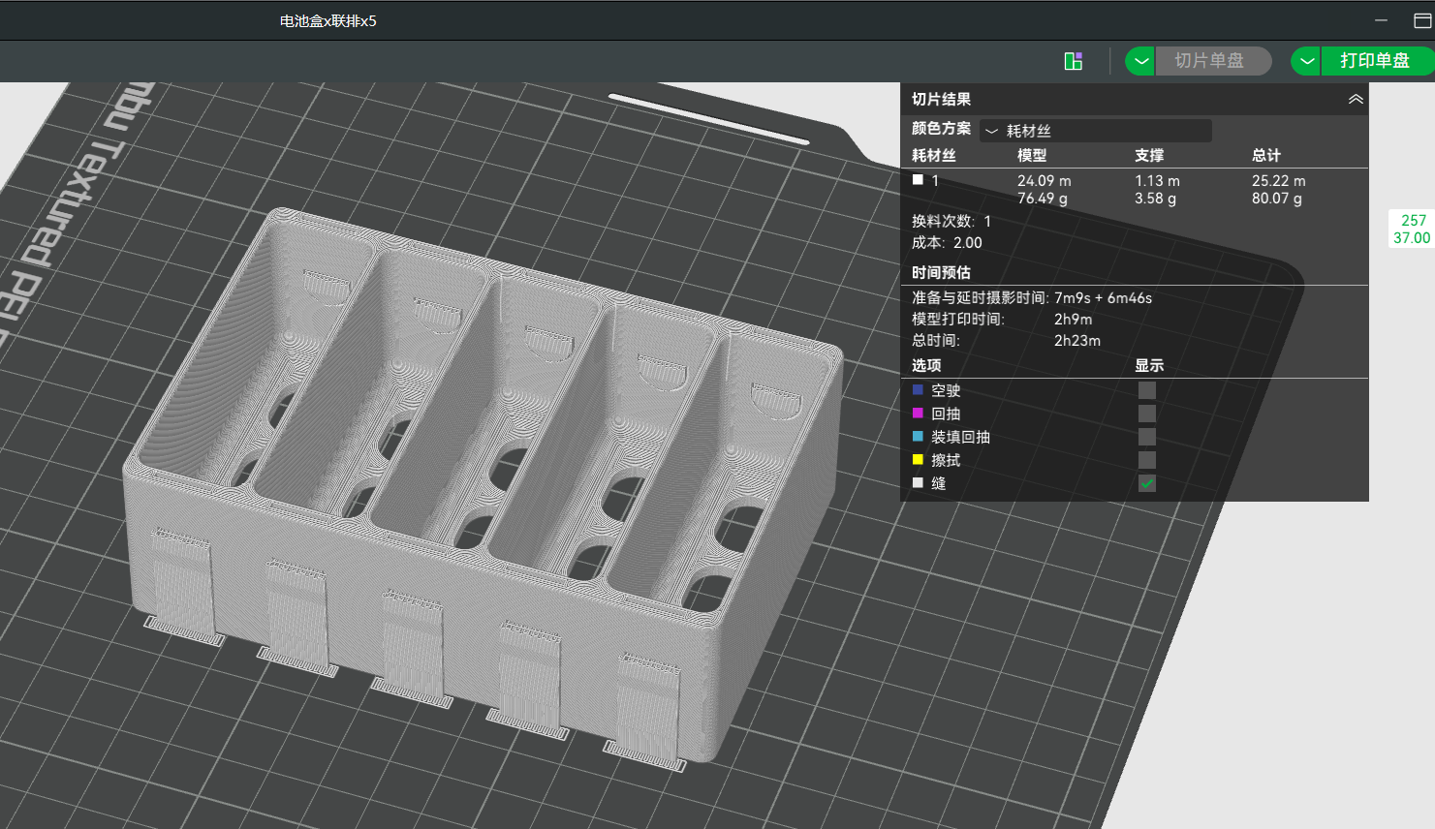Click the 模型 column header

(x=1031, y=156)
